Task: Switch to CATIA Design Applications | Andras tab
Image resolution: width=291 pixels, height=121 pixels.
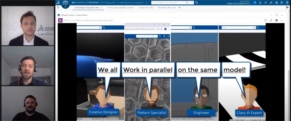Action: click(120, 8)
